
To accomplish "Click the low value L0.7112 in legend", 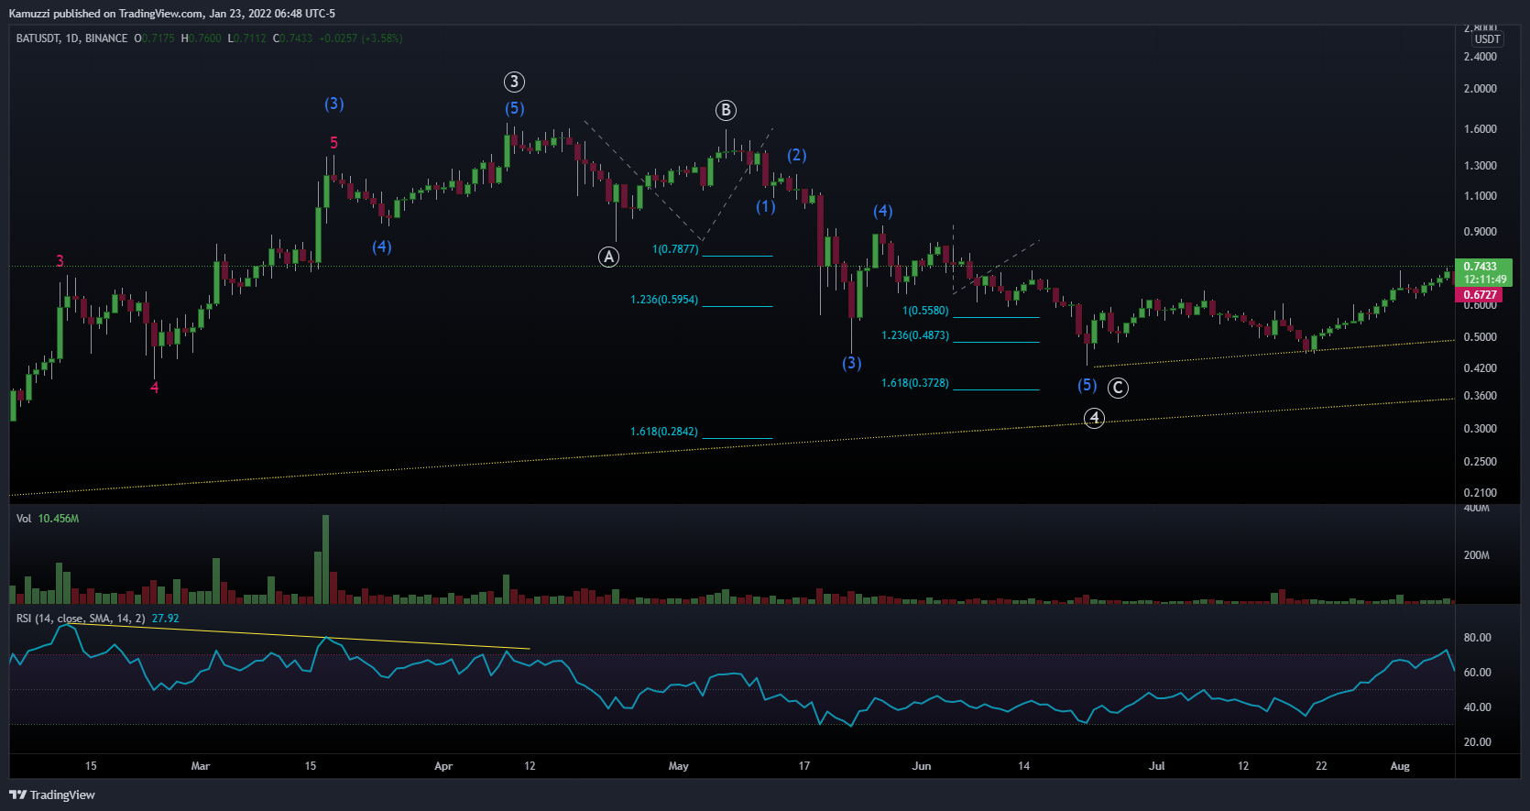I will [x=247, y=38].
